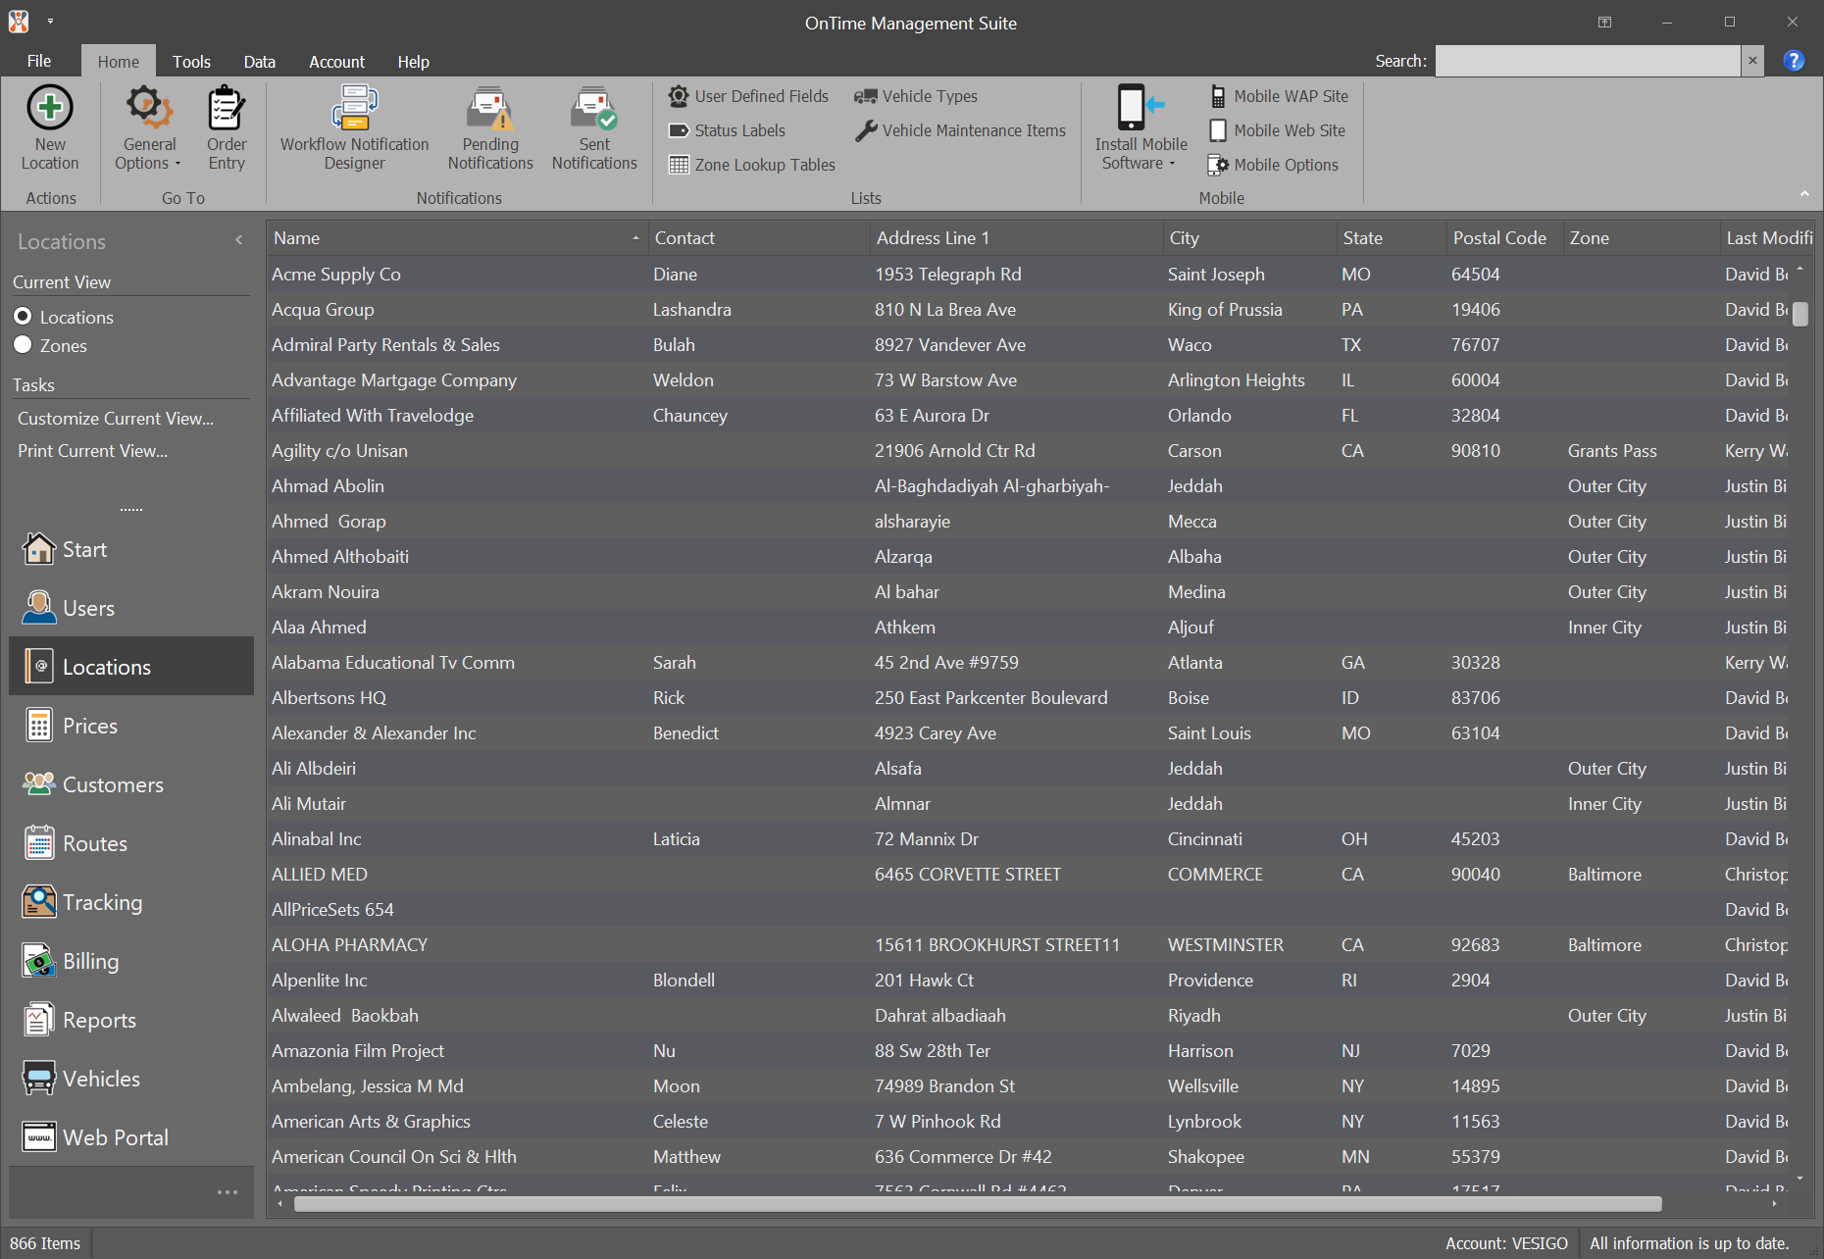This screenshot has height=1259, width=1824.
Task: Open Workflow Notification Designer
Action: coord(354,129)
